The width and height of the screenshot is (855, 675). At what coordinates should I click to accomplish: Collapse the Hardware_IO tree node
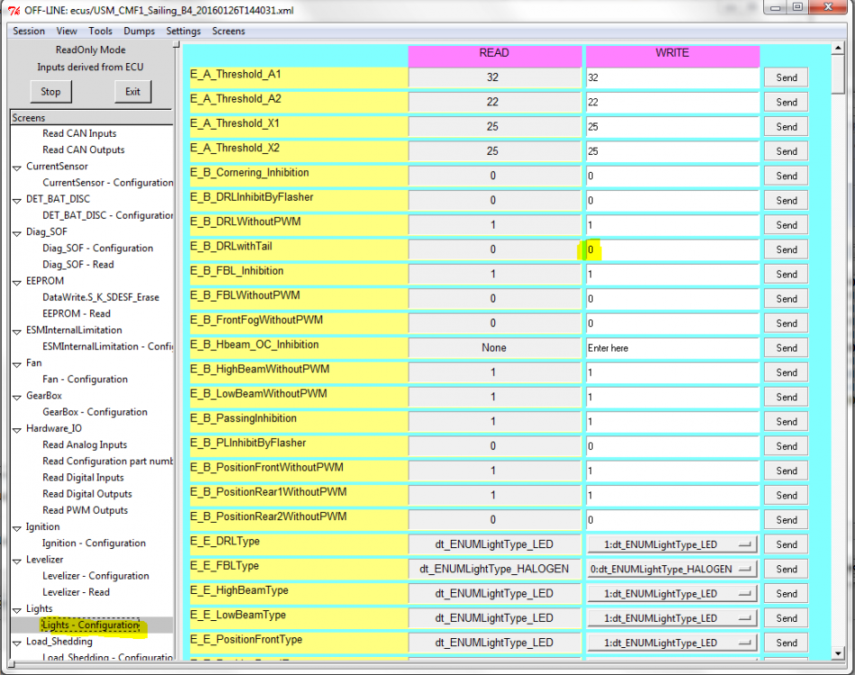(x=17, y=429)
